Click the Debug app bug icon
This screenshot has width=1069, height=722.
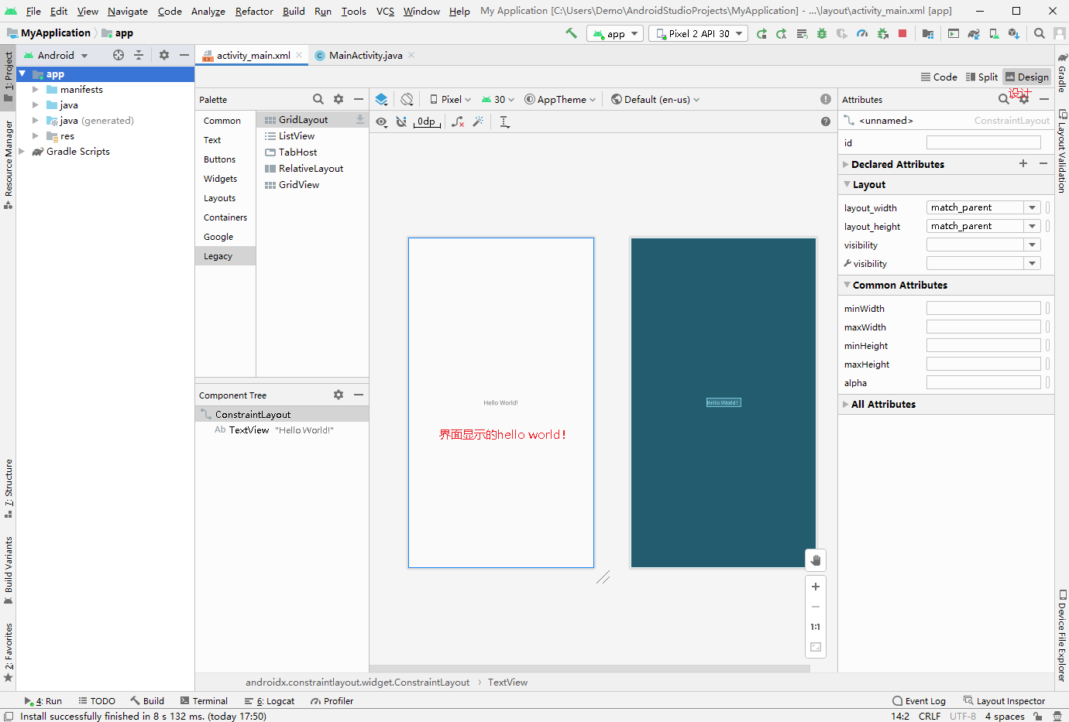[x=822, y=33]
